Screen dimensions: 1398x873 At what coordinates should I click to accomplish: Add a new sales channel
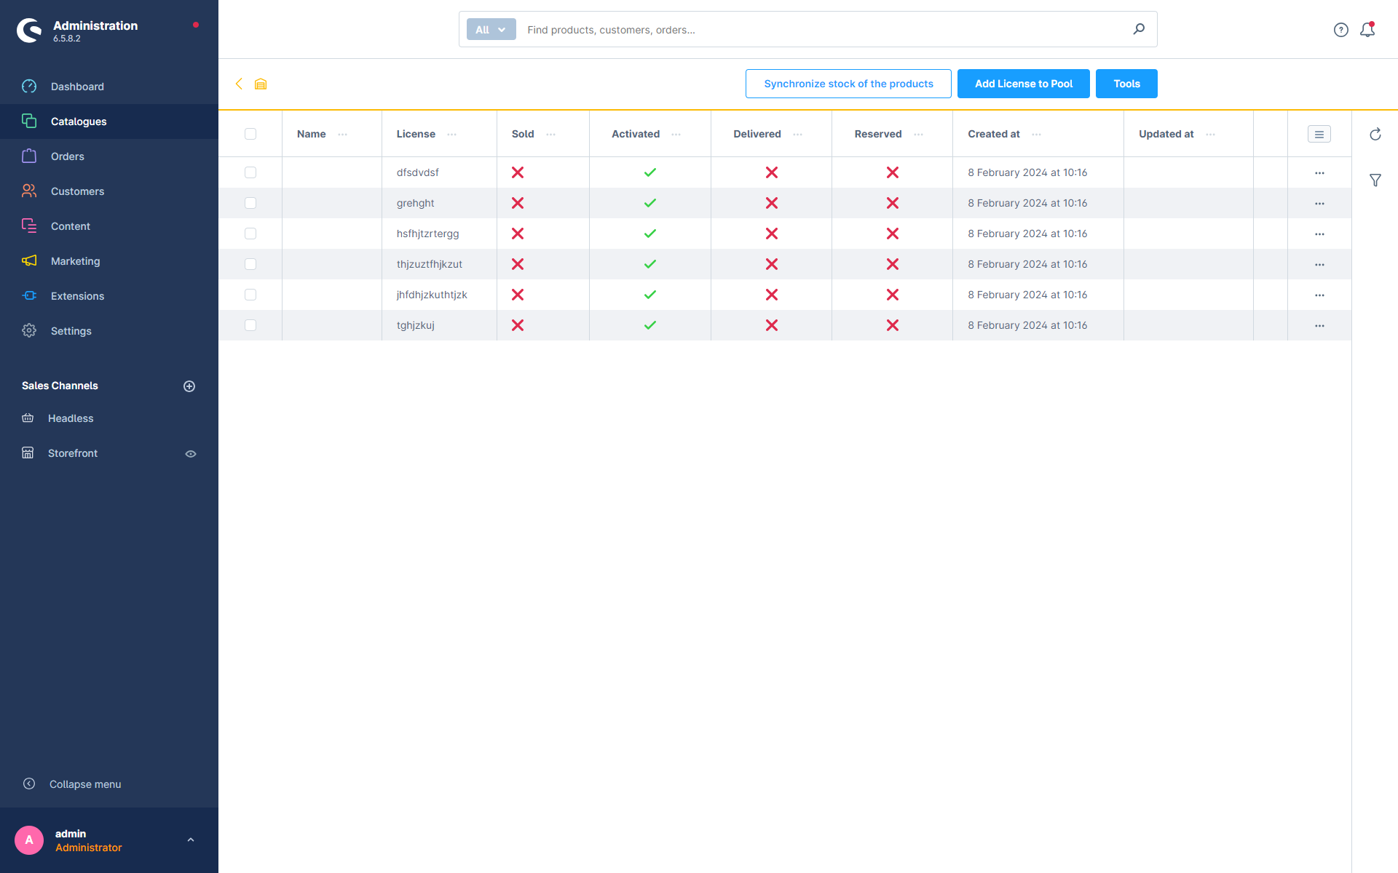tap(189, 386)
